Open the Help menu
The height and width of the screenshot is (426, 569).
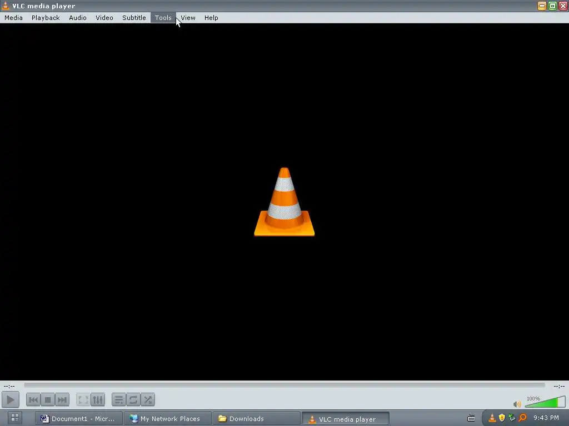pos(211,18)
